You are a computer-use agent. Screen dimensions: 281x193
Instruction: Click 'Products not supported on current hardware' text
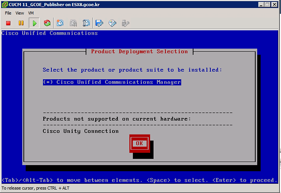(x=117, y=119)
